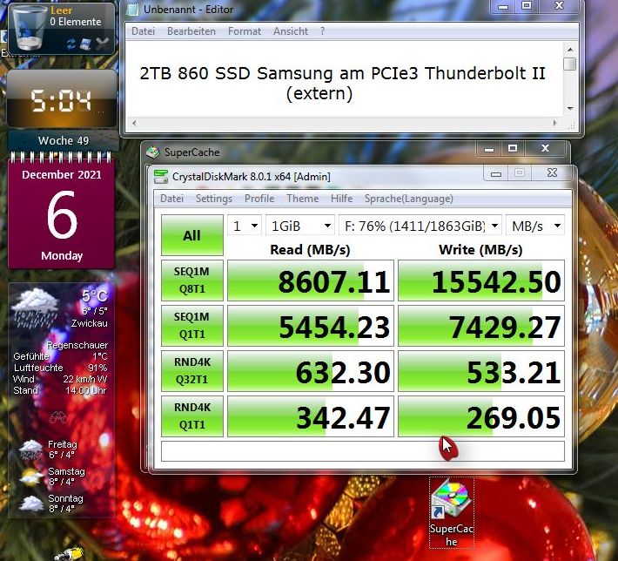Click Notepad vertical scrollbar up arrow
Viewport: 618px width, 561px height.
coord(570,50)
